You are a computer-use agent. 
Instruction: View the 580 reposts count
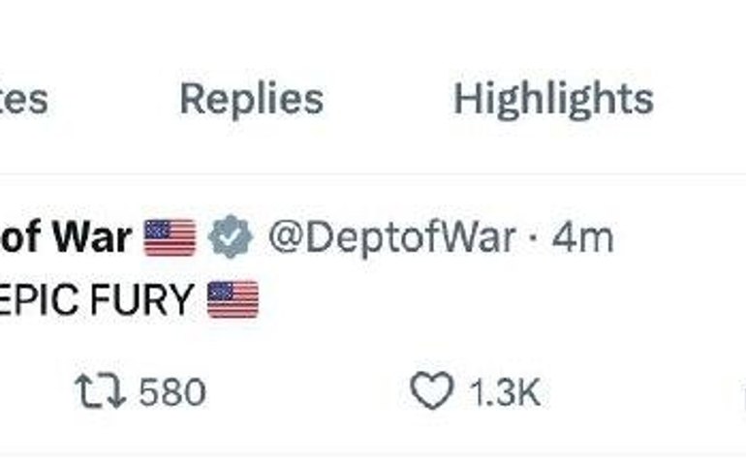tap(172, 392)
